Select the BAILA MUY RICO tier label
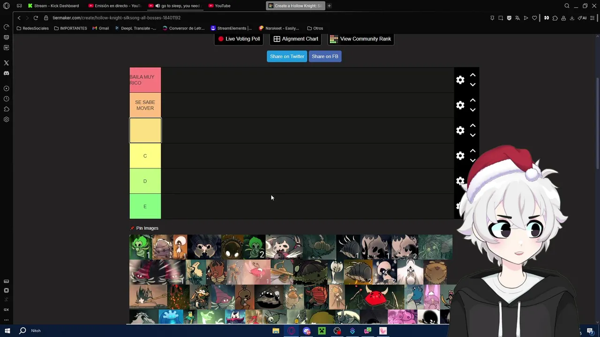Viewport: 600px width, 337px height. [x=145, y=80]
